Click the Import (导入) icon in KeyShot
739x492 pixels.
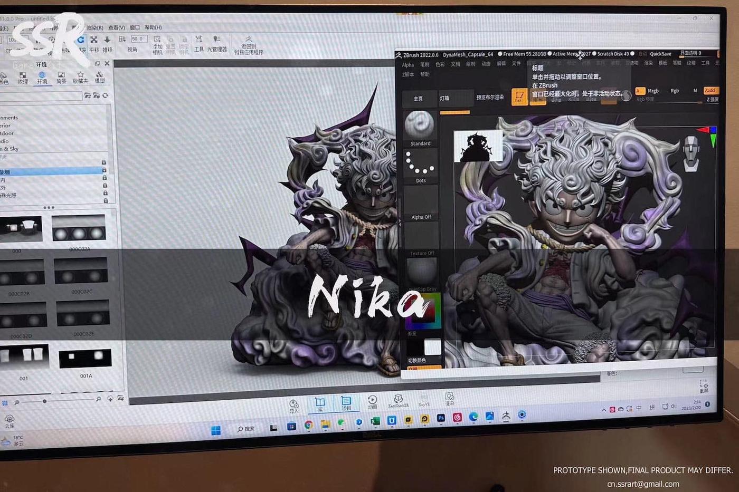coord(294,406)
